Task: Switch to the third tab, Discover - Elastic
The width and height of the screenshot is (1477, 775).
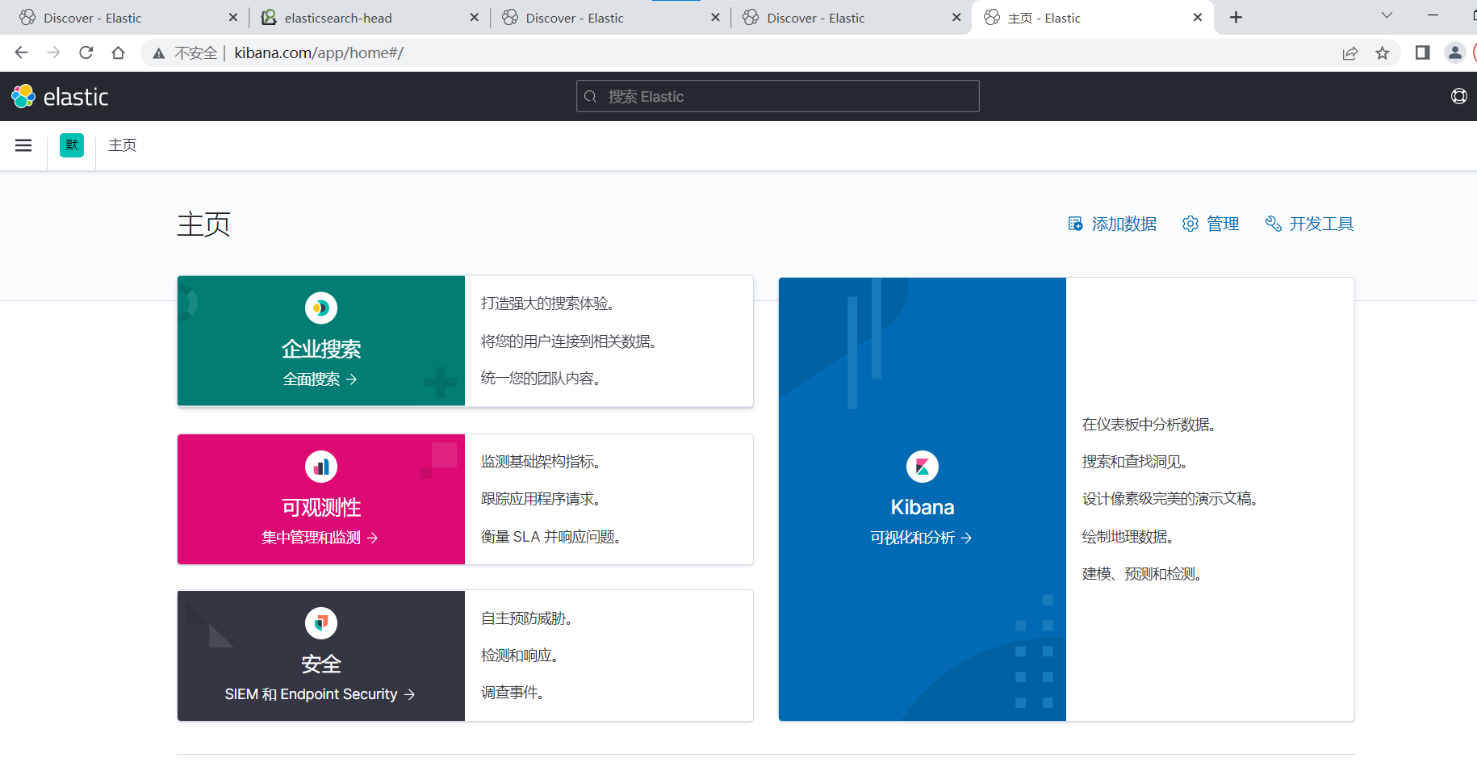Action: 609,18
